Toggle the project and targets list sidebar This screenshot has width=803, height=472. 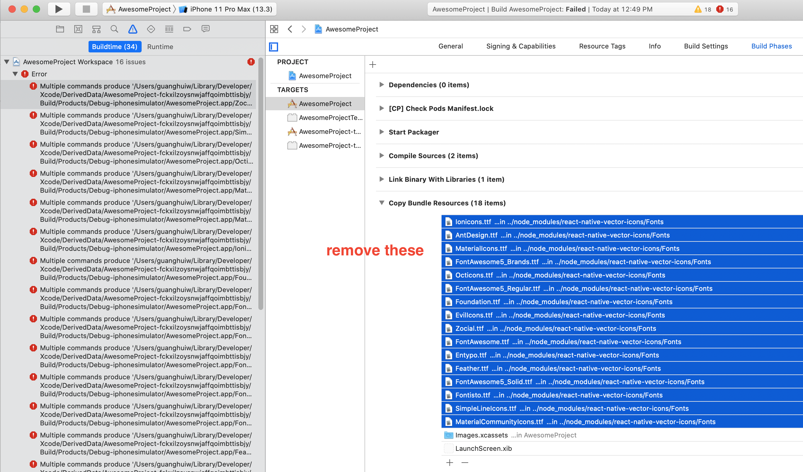274,47
